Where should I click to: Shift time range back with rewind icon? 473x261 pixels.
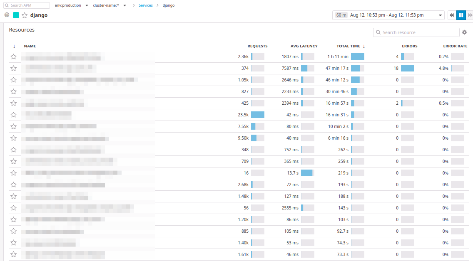pyautogui.click(x=452, y=15)
